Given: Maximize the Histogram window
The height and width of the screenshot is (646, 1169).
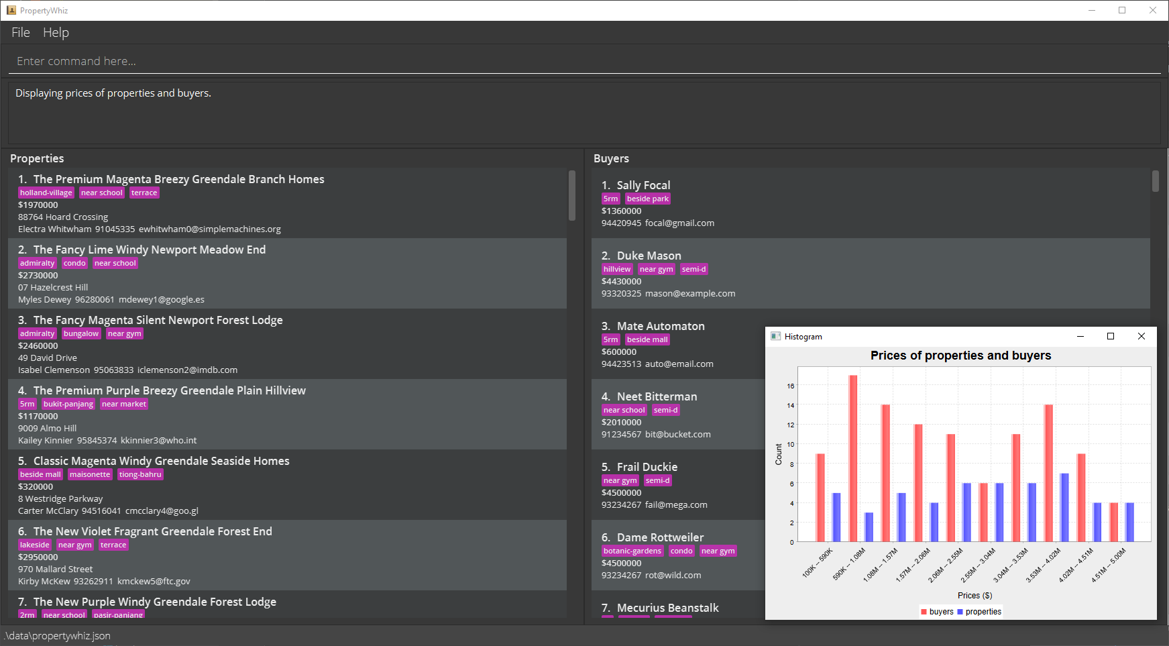Looking at the screenshot, I should click(1111, 336).
